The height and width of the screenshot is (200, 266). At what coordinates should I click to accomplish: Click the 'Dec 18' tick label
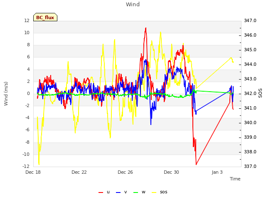coord(33,172)
